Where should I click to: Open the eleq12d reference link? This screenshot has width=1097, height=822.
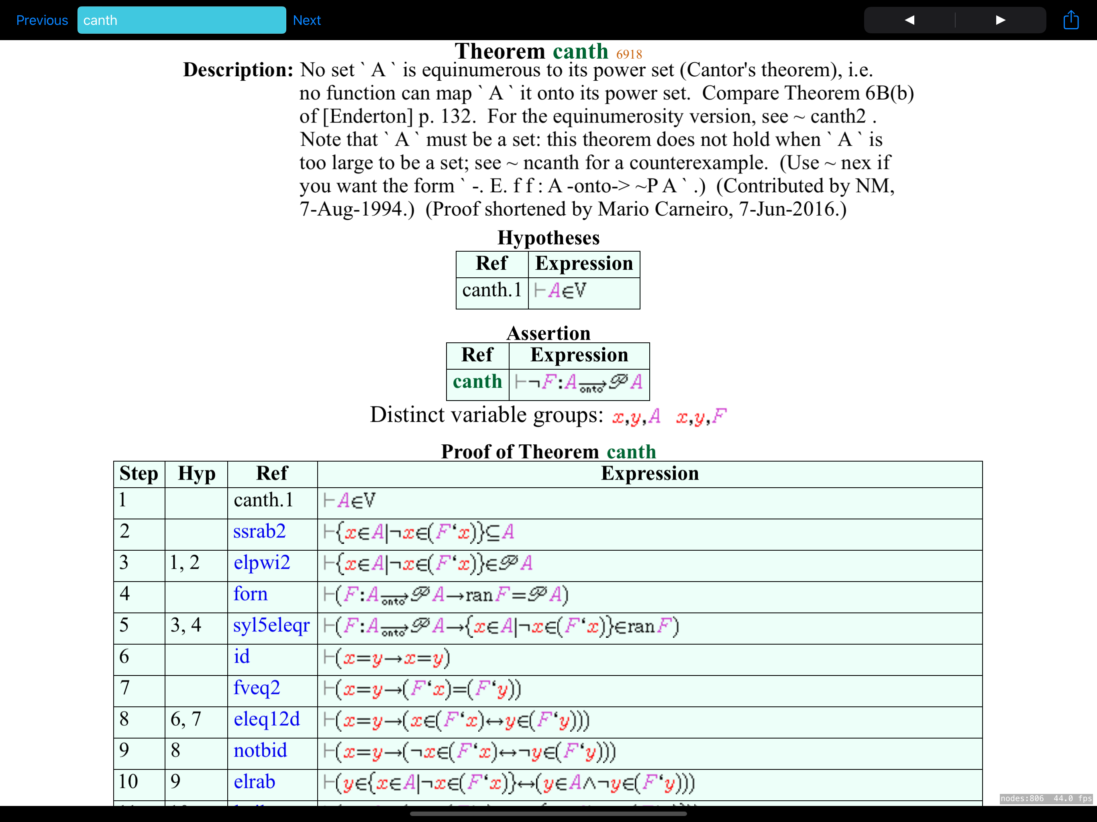click(x=267, y=719)
